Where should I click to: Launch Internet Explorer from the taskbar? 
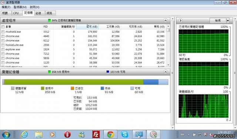click(24, 134)
